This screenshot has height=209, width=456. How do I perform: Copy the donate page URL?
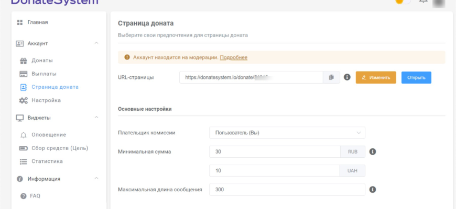click(331, 77)
